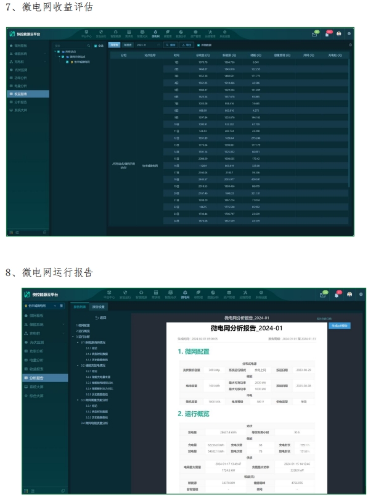This screenshot has width=368, height=497.
Task: Open mail messages icon in upper screenshot
Action: point(314,34)
